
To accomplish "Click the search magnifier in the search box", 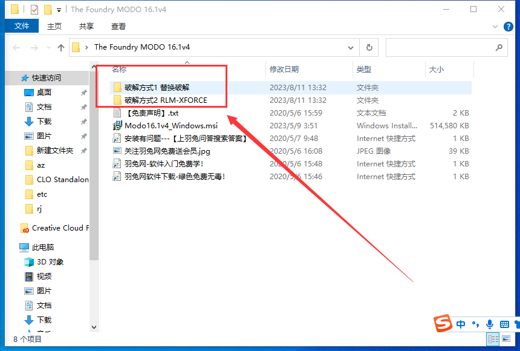I will pyautogui.click(x=499, y=47).
